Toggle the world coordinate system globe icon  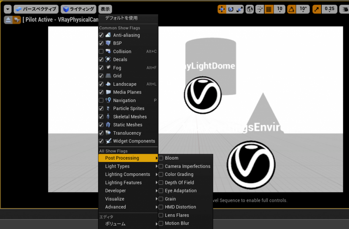tap(250, 9)
